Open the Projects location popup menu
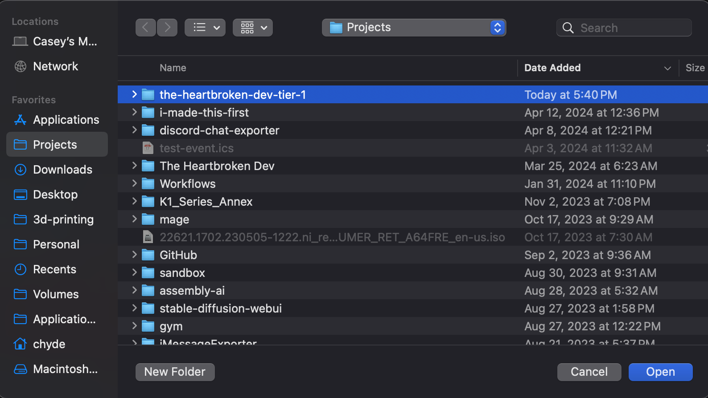 coord(414,28)
